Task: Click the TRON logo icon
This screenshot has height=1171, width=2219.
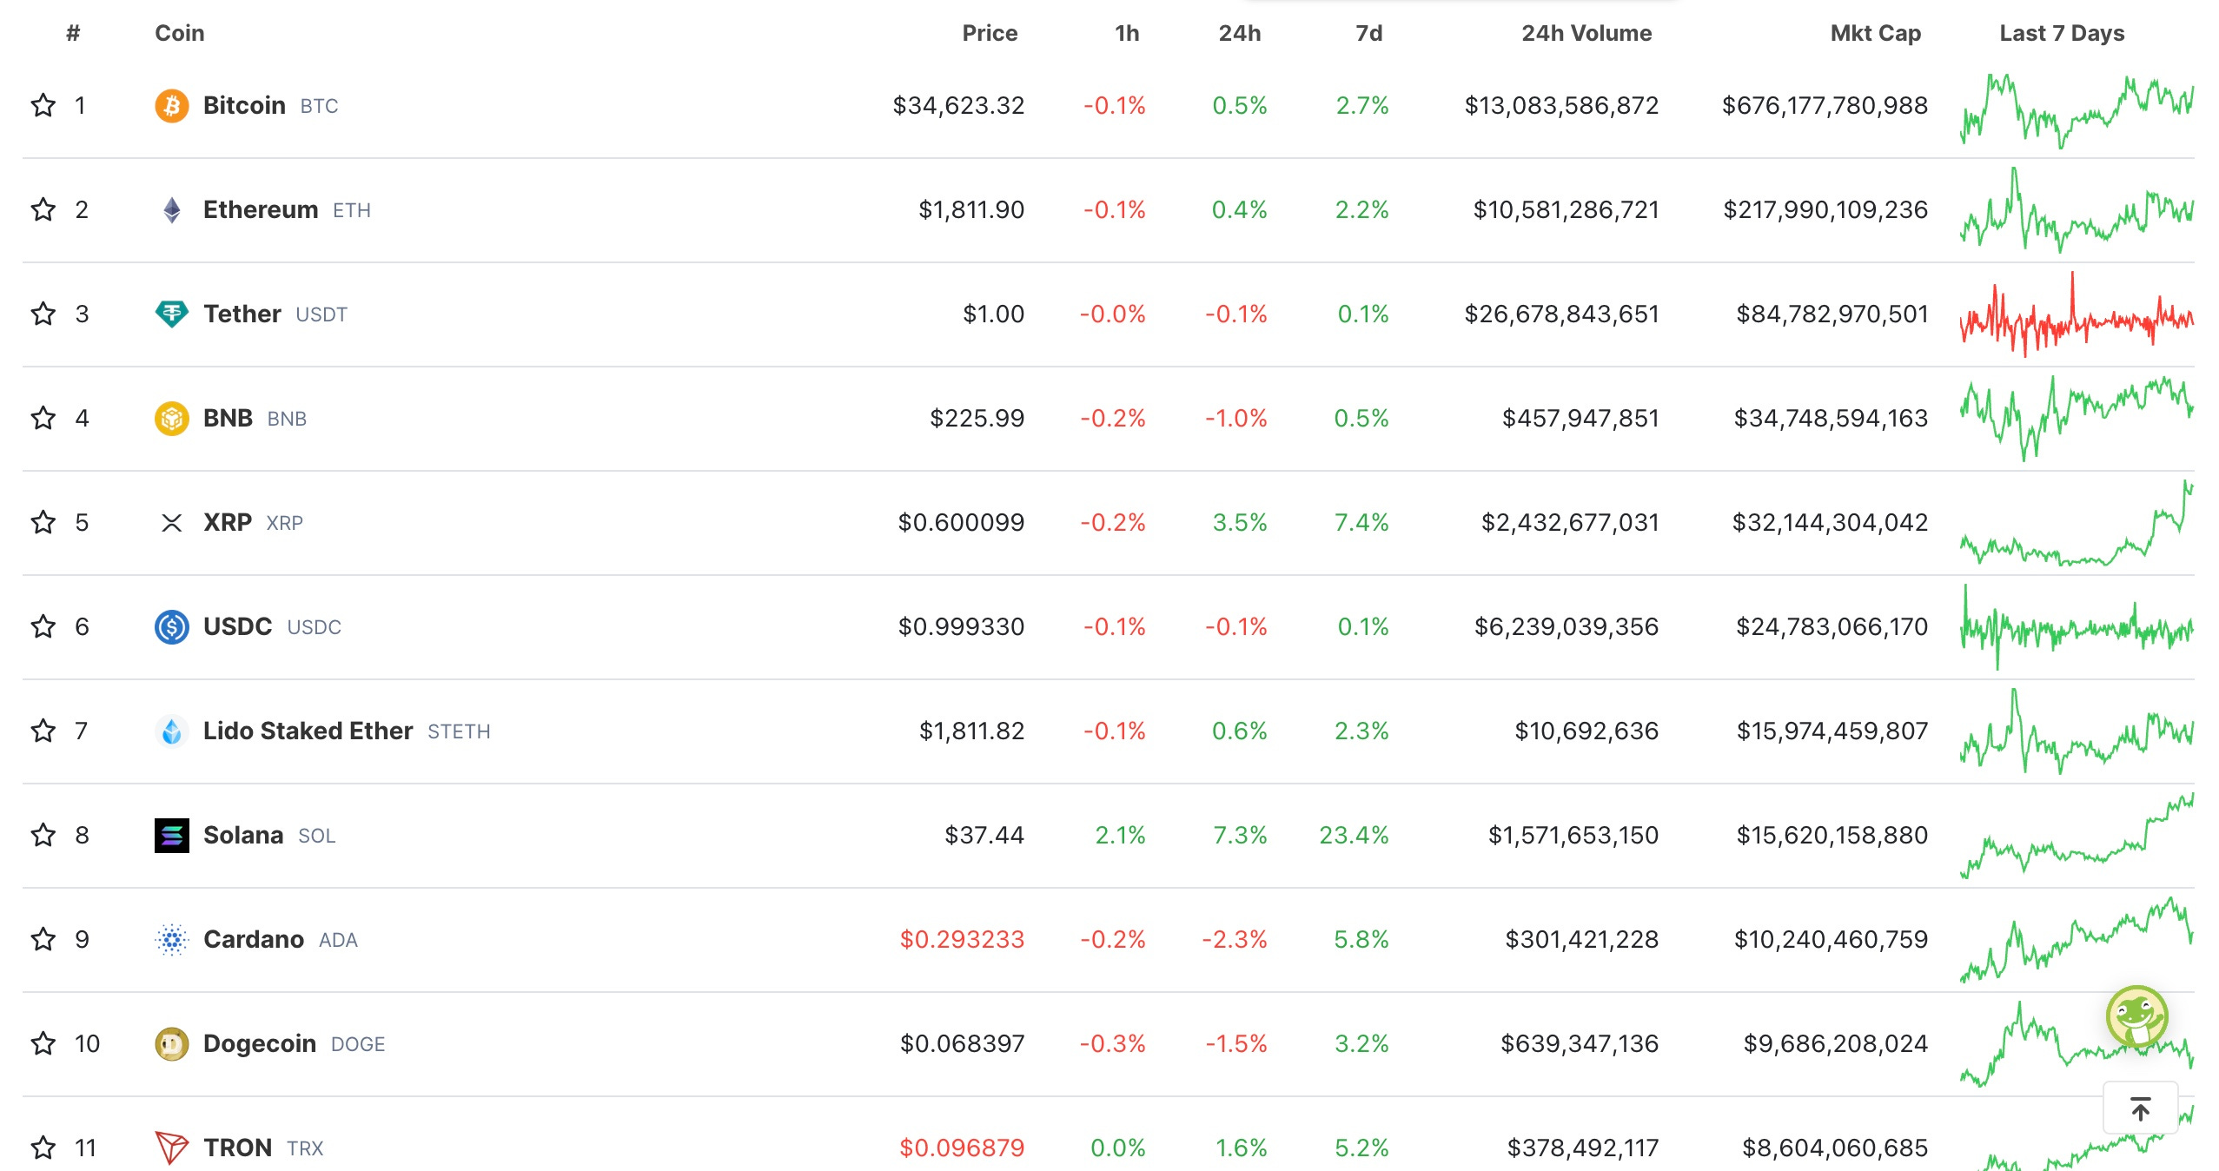Action: point(171,1148)
